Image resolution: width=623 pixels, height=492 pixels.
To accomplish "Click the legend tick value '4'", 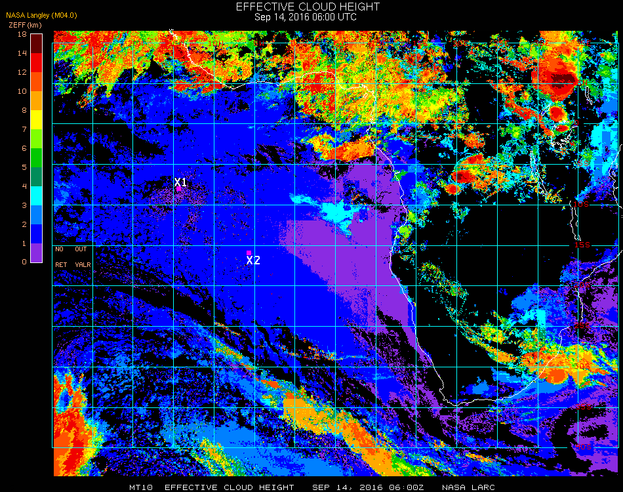I will [x=24, y=186].
